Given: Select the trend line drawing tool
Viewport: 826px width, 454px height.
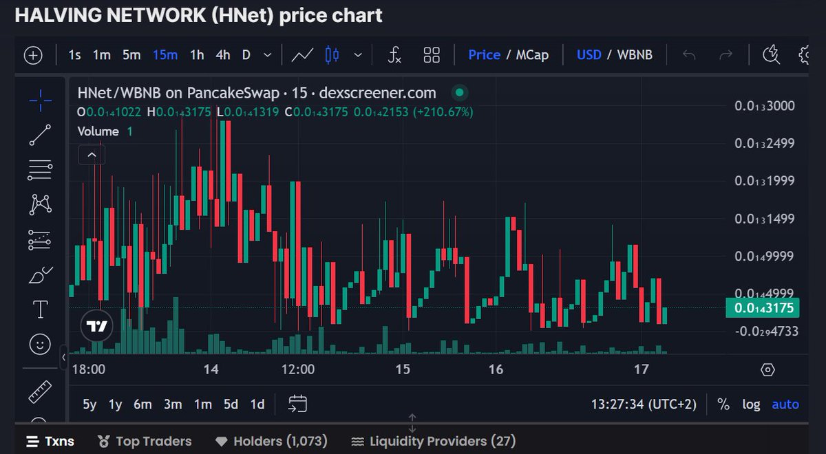Looking at the screenshot, I should [x=40, y=134].
